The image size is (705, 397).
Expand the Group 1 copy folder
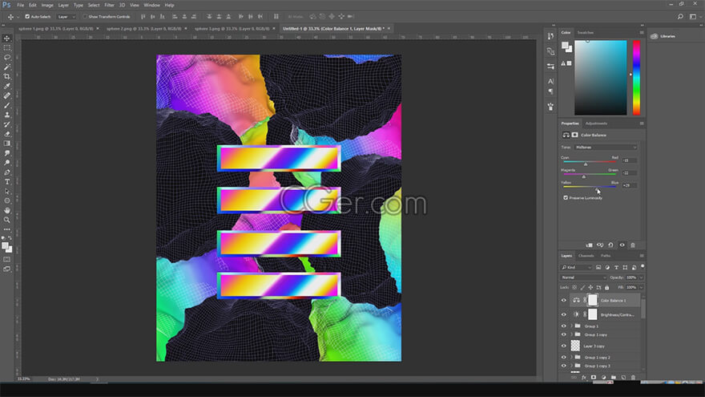(572, 334)
